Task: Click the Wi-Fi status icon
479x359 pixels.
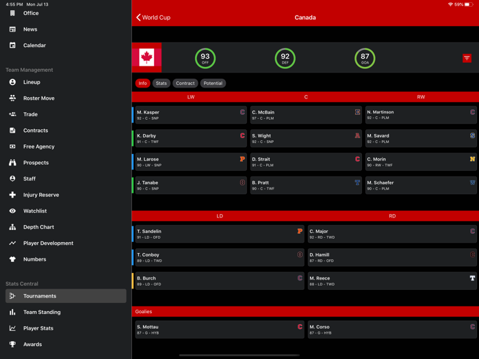Action: (450, 4)
